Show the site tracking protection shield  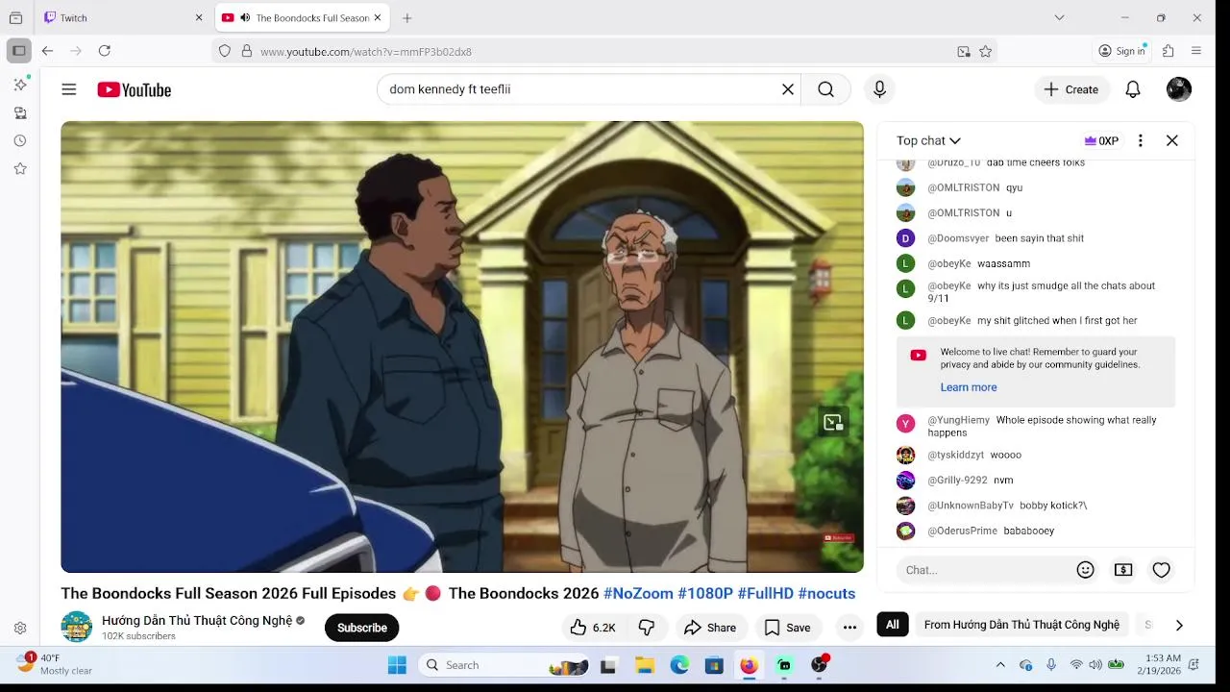(x=225, y=52)
